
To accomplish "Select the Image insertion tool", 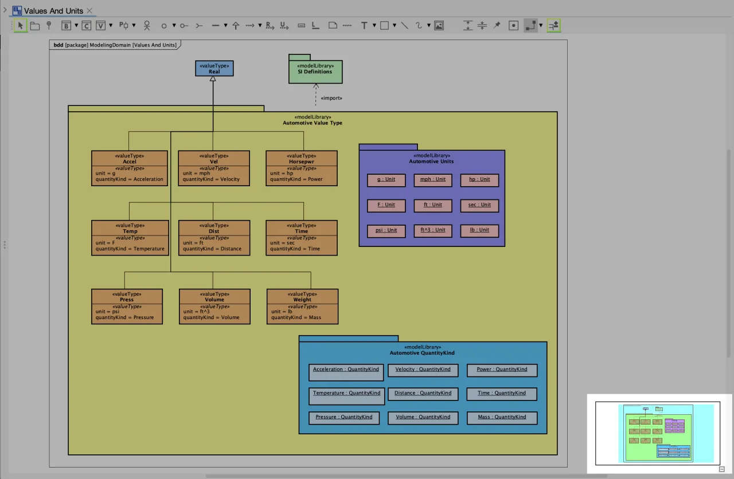I will tap(439, 26).
